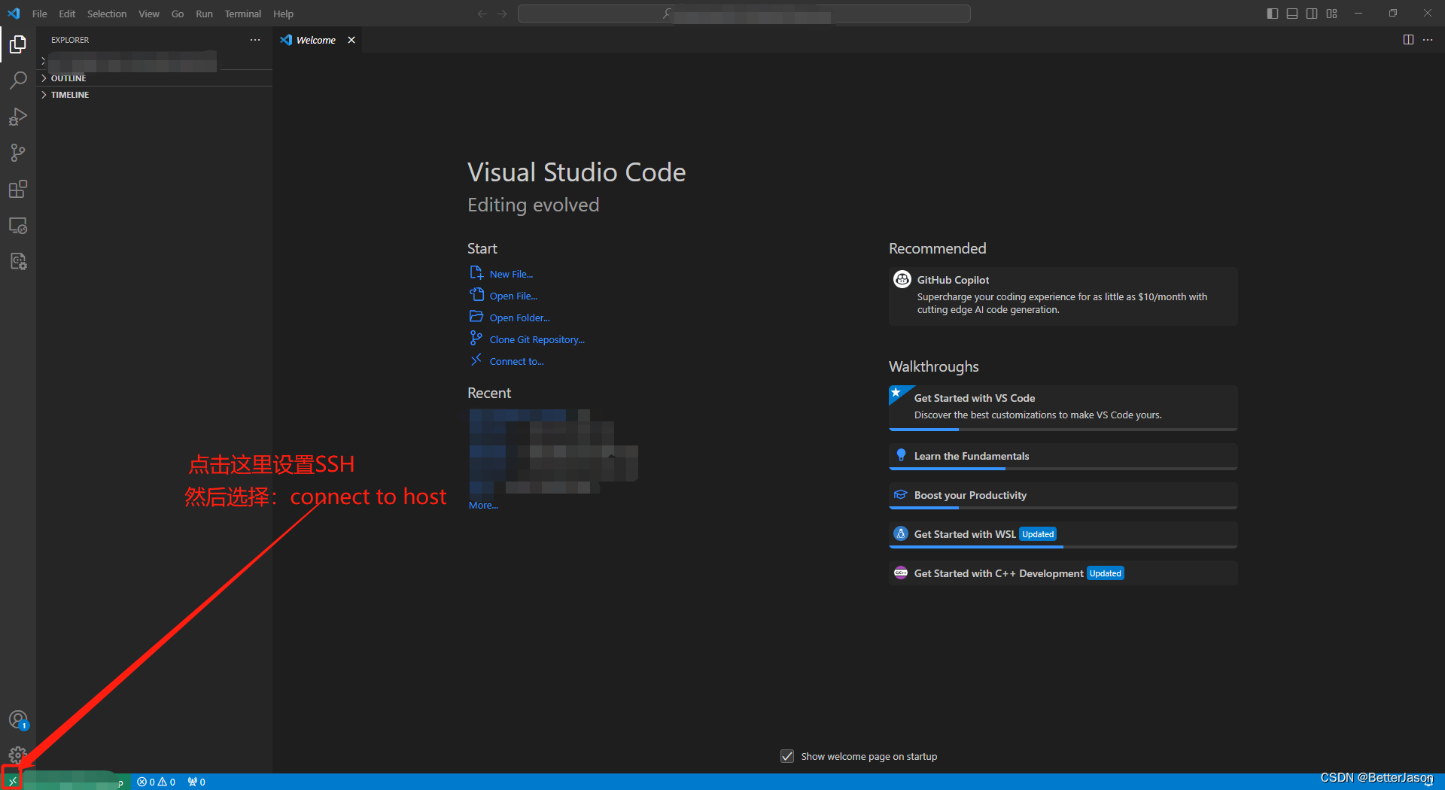Image resolution: width=1445 pixels, height=790 pixels.
Task: Open Explorer Views and More Actions ellipsis
Action: click(255, 40)
